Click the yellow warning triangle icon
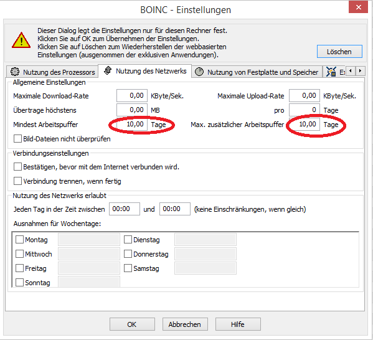 click(x=21, y=40)
